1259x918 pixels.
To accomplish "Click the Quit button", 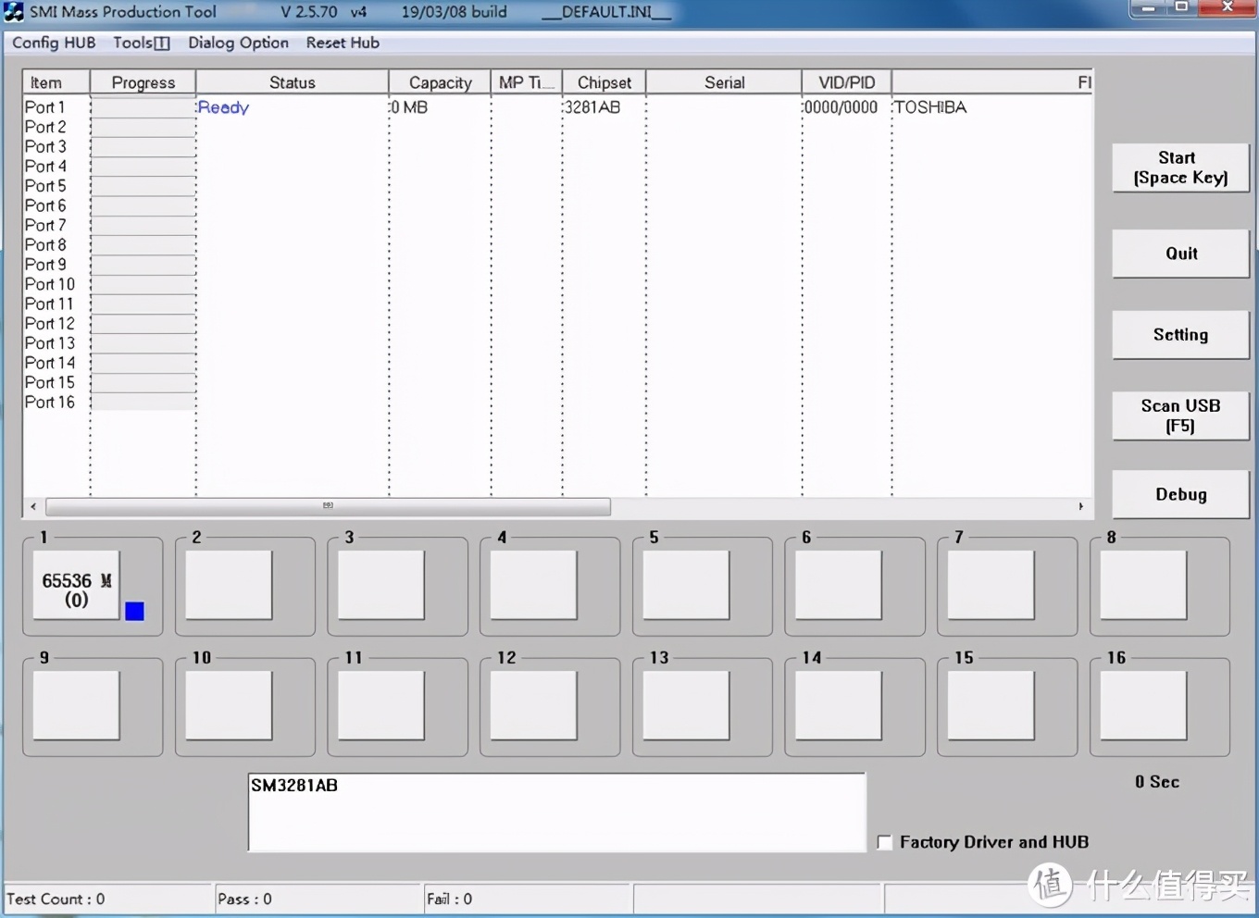I will pyautogui.click(x=1180, y=254).
